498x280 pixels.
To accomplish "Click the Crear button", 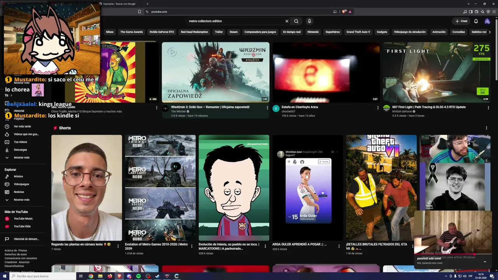I will pyautogui.click(x=461, y=21).
